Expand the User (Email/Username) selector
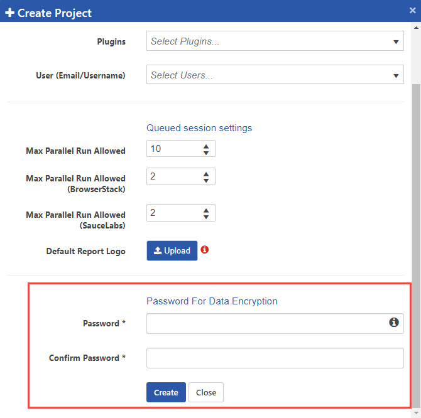421x418 pixels. point(275,75)
